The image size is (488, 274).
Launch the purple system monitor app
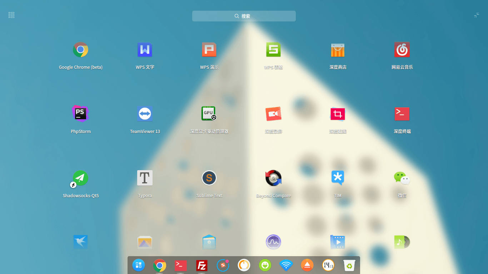[274, 243]
